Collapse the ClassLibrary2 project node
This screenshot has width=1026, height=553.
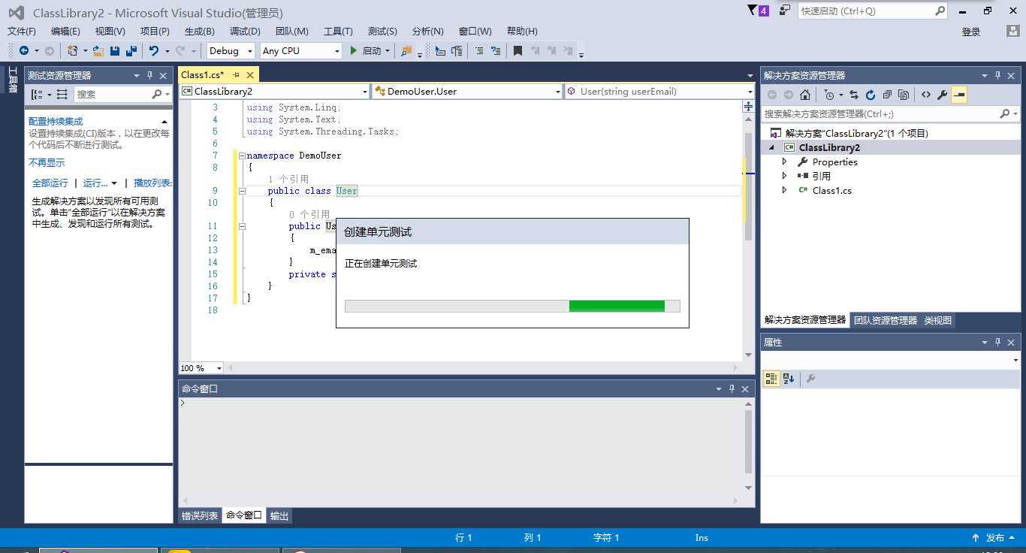click(x=771, y=147)
